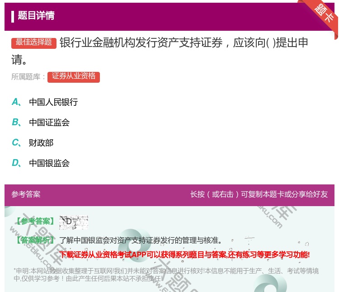Screen dimensions: 339x292
Task: Click the 题目详情 header title
Action: 36,15
